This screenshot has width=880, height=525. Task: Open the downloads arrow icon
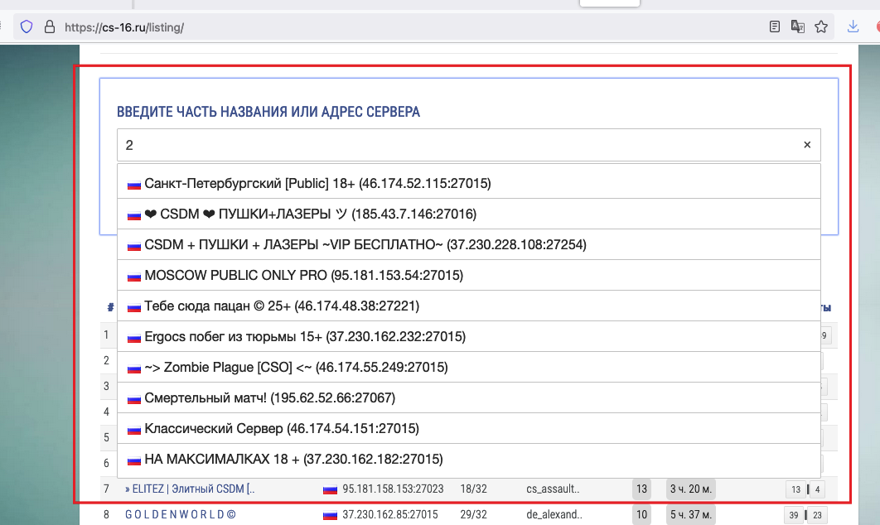pyautogui.click(x=853, y=26)
